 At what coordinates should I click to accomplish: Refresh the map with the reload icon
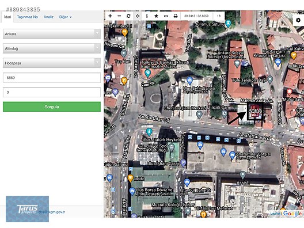click(x=128, y=16)
